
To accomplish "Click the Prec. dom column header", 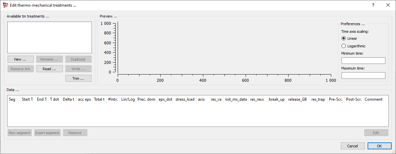I will (146, 99).
